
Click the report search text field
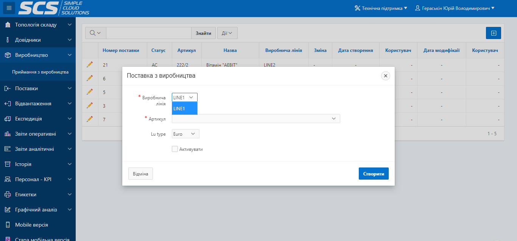pos(148,33)
